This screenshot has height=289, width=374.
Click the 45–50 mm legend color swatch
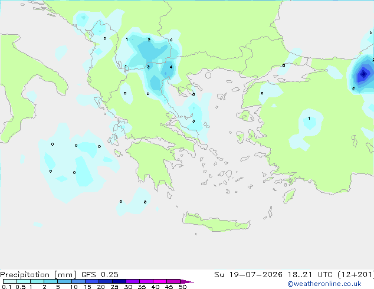click(x=173, y=281)
